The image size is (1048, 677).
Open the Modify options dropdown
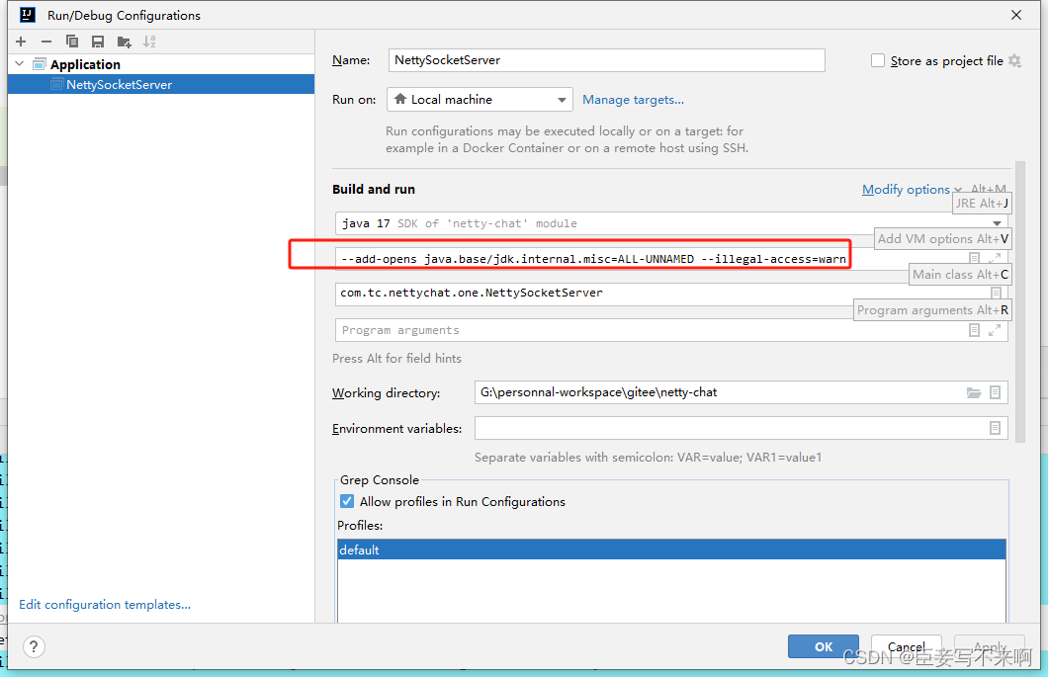pyautogui.click(x=906, y=189)
